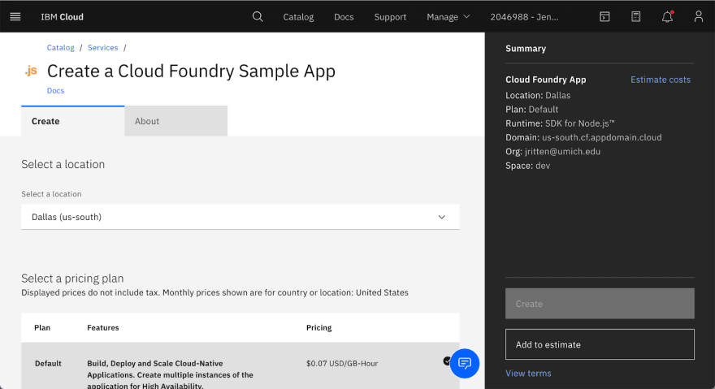This screenshot has width=715, height=389.
Task: Open the user profile avatar icon
Action: coord(699,17)
